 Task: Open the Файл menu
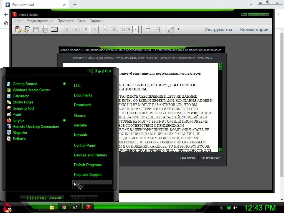18,21
